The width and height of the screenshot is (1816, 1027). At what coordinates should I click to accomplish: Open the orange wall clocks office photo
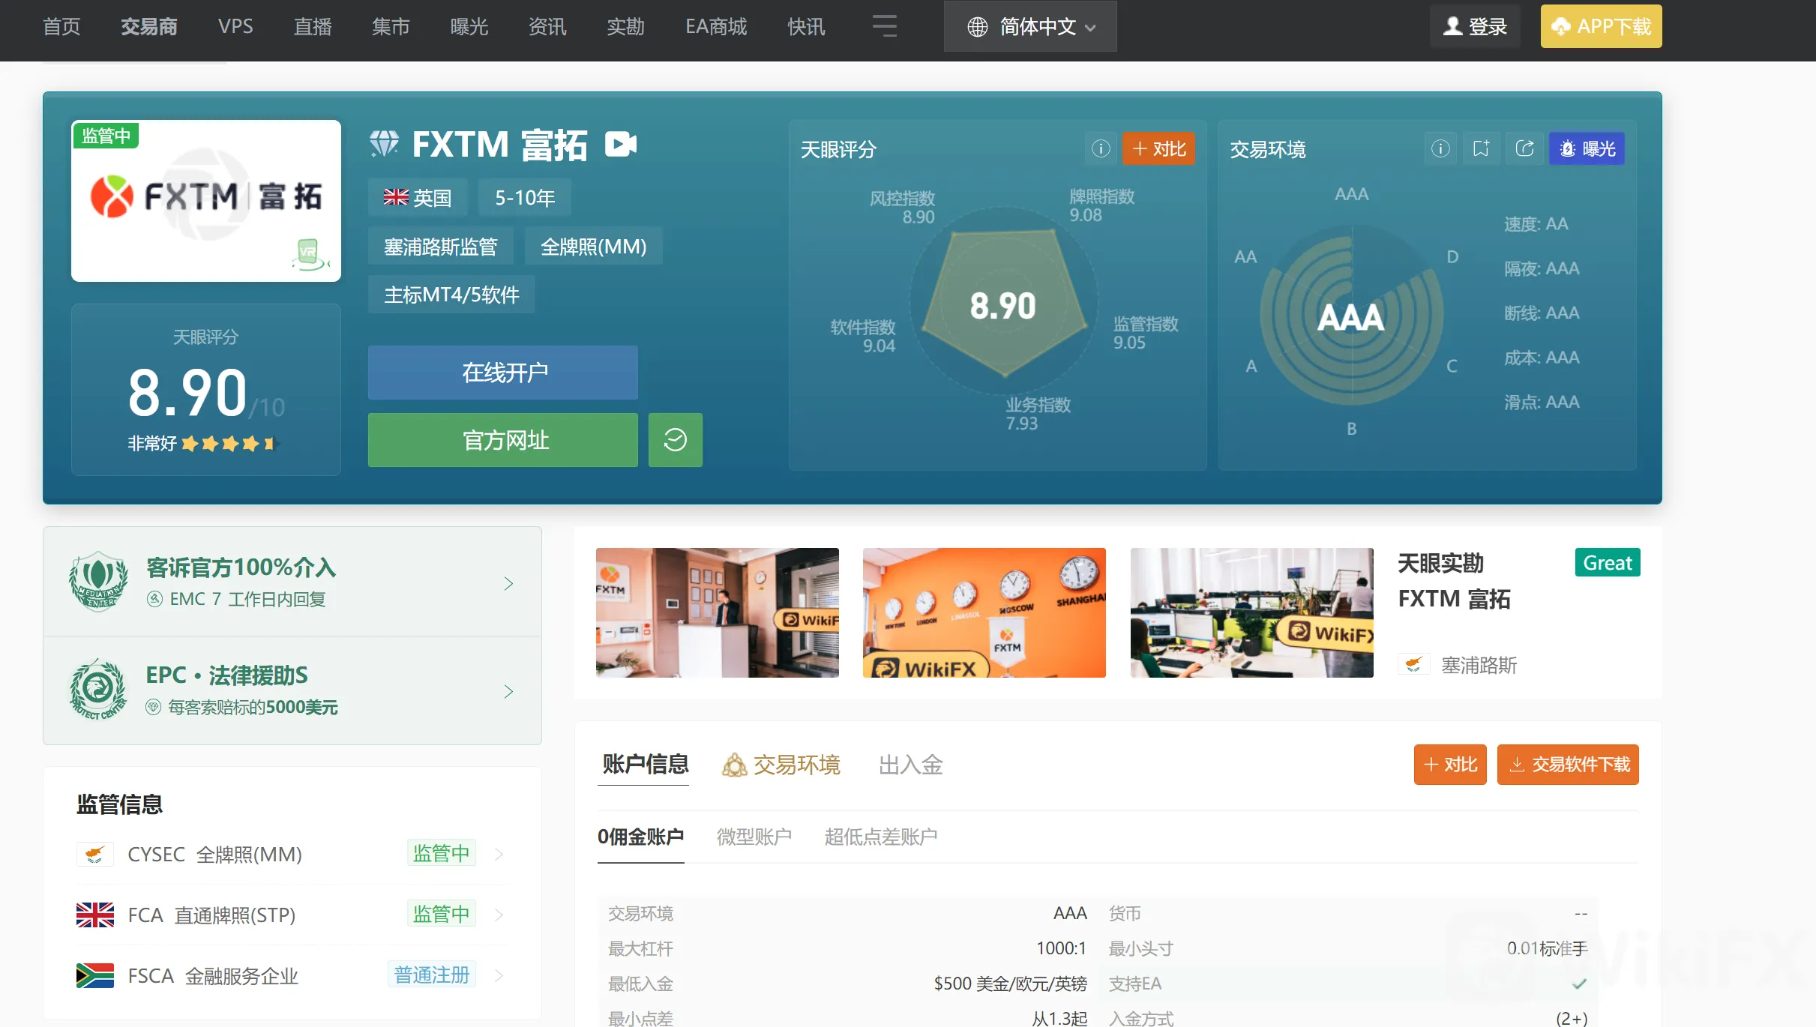[x=984, y=612]
